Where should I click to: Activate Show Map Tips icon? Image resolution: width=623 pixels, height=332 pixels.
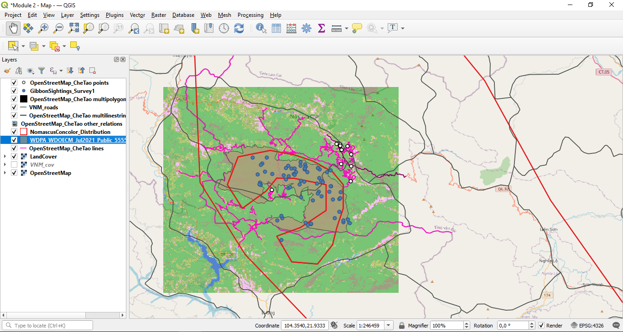pyautogui.click(x=357, y=28)
